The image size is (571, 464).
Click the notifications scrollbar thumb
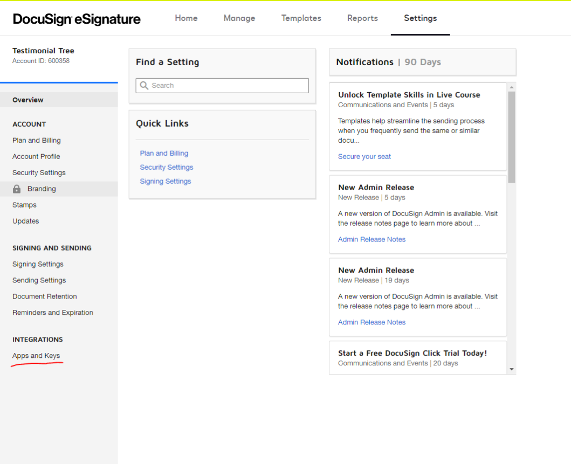[512, 137]
